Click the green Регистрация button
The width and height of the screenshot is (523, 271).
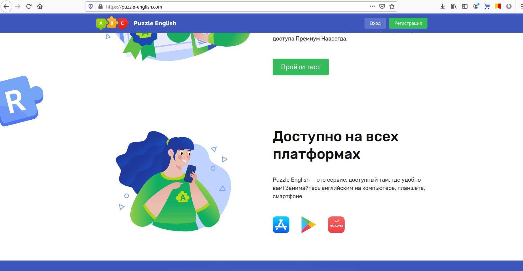click(408, 23)
